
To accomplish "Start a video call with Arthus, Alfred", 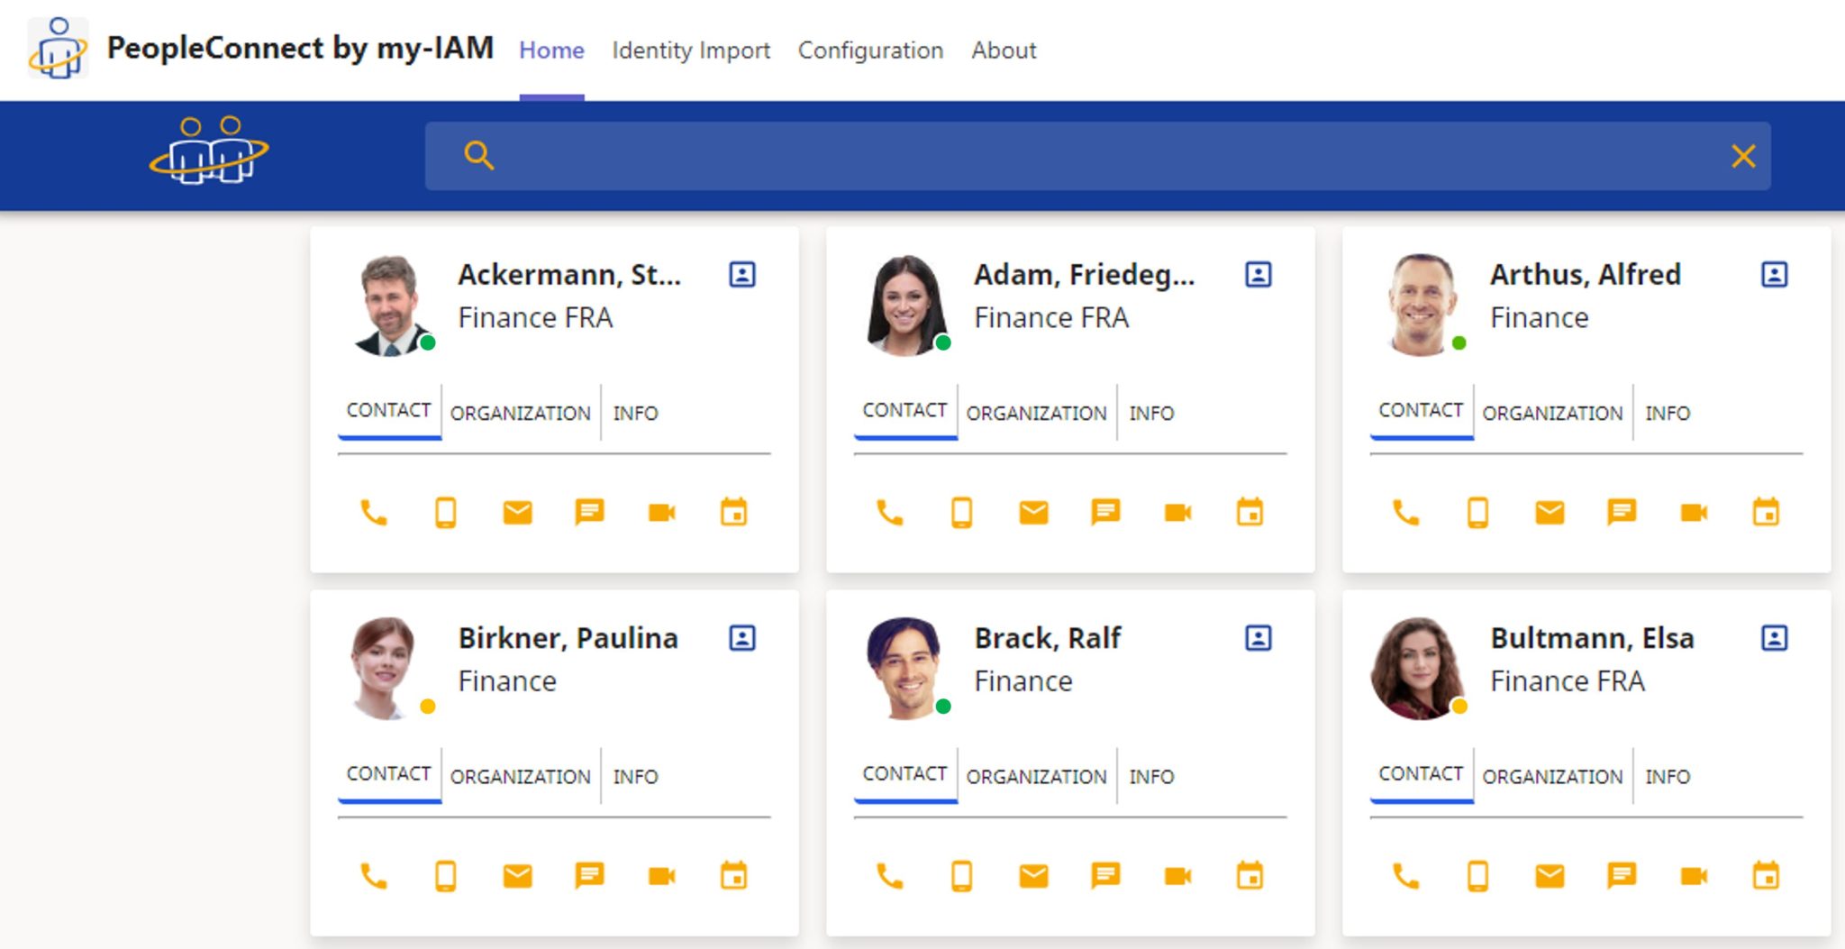I will click(1693, 511).
